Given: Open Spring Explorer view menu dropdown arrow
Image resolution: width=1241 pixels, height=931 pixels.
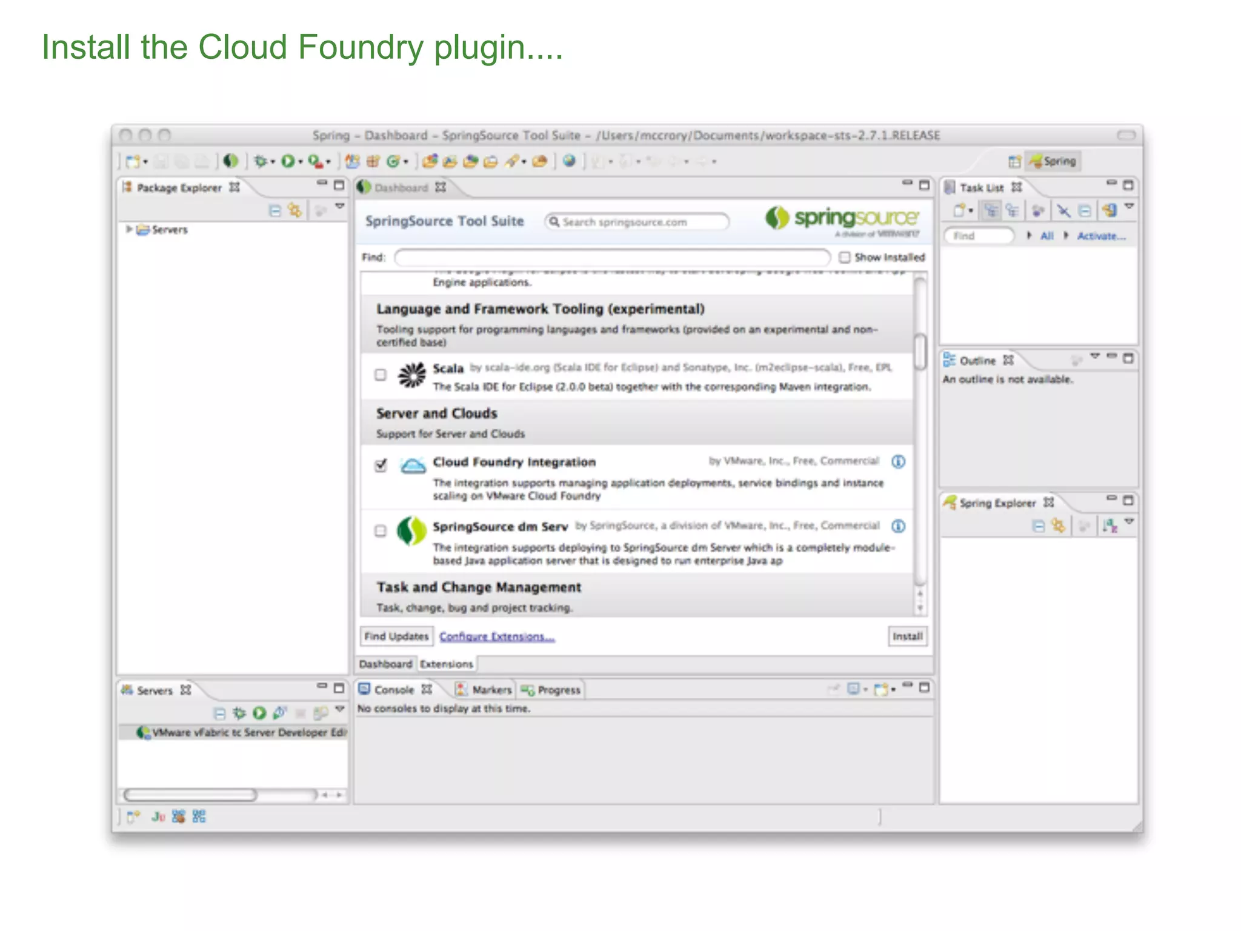Looking at the screenshot, I should pyautogui.click(x=1130, y=521).
